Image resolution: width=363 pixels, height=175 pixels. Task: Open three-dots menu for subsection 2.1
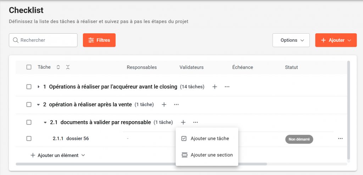click(195, 122)
